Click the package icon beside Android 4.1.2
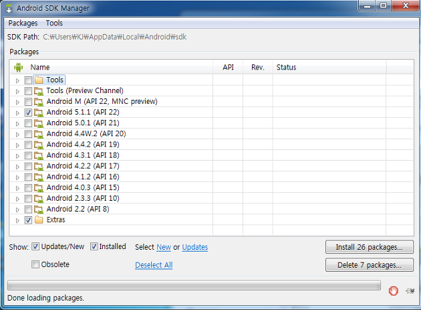 39,177
